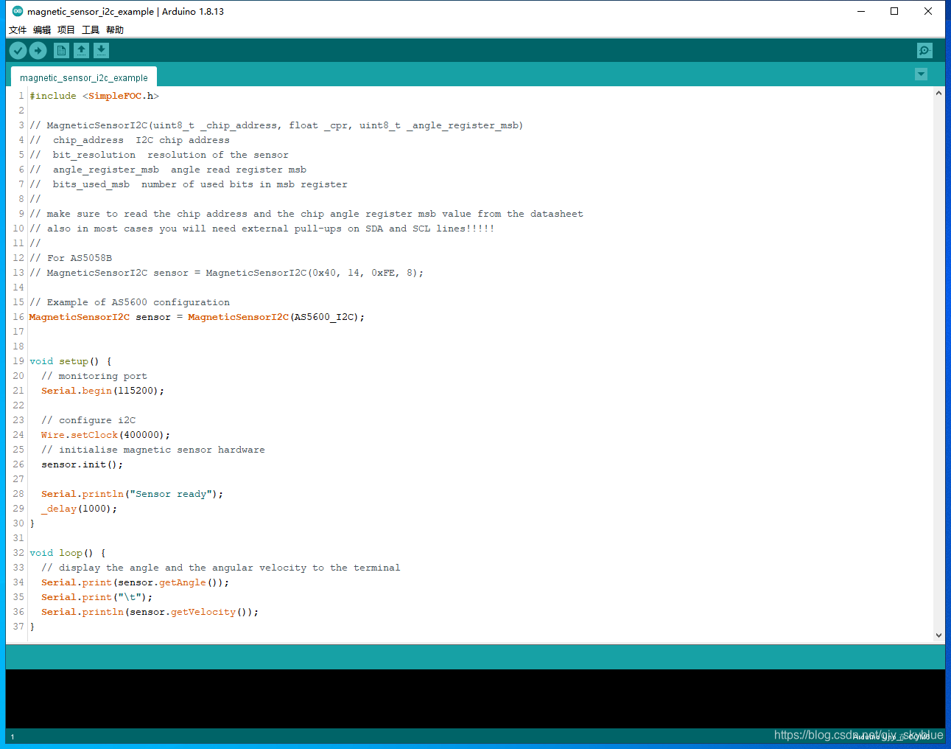Viewport: 951px width, 749px height.
Task: Click the 'bit_resolution' comment line
Action: (x=159, y=155)
